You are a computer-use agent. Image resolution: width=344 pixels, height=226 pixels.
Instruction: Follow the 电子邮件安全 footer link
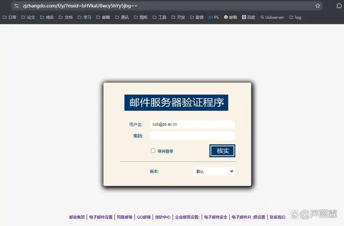215,217
